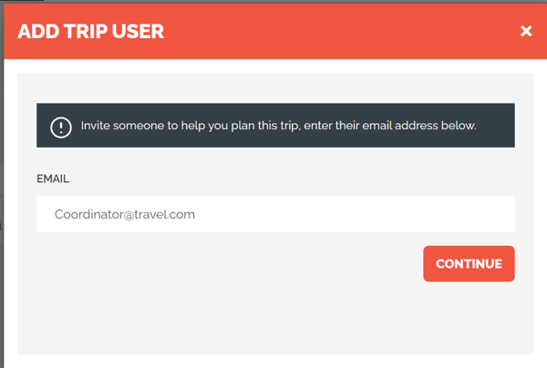Click the exclamation alert icon in banner

(61, 126)
